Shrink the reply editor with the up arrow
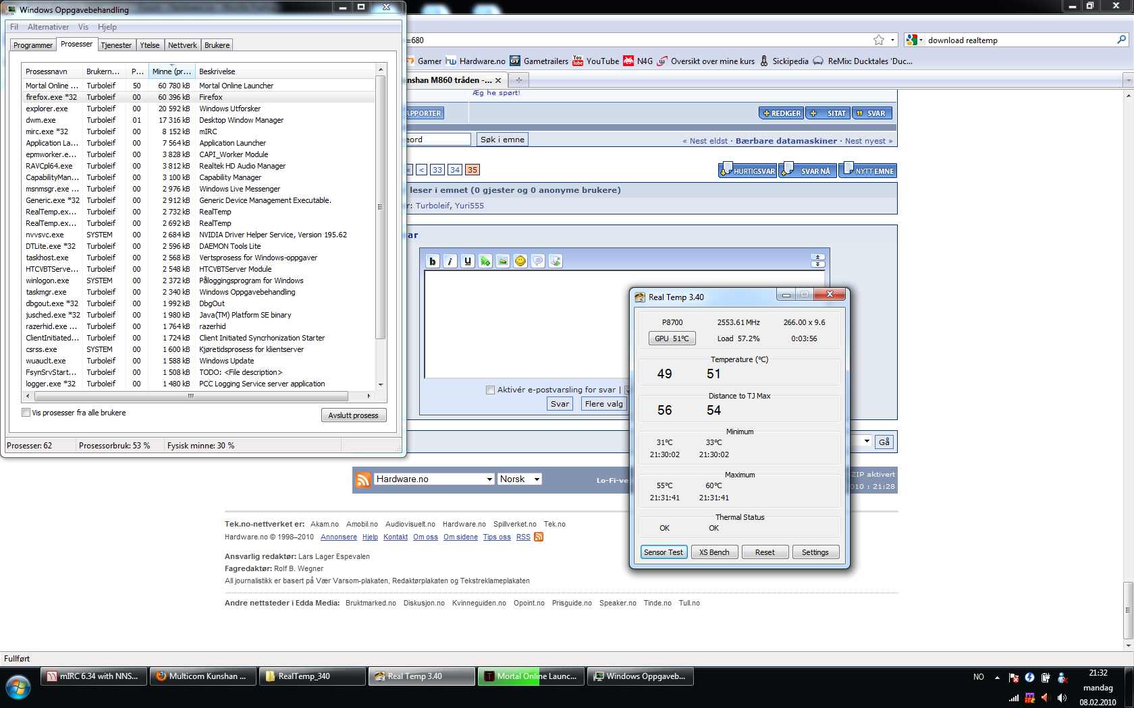The width and height of the screenshot is (1134, 708). click(818, 258)
